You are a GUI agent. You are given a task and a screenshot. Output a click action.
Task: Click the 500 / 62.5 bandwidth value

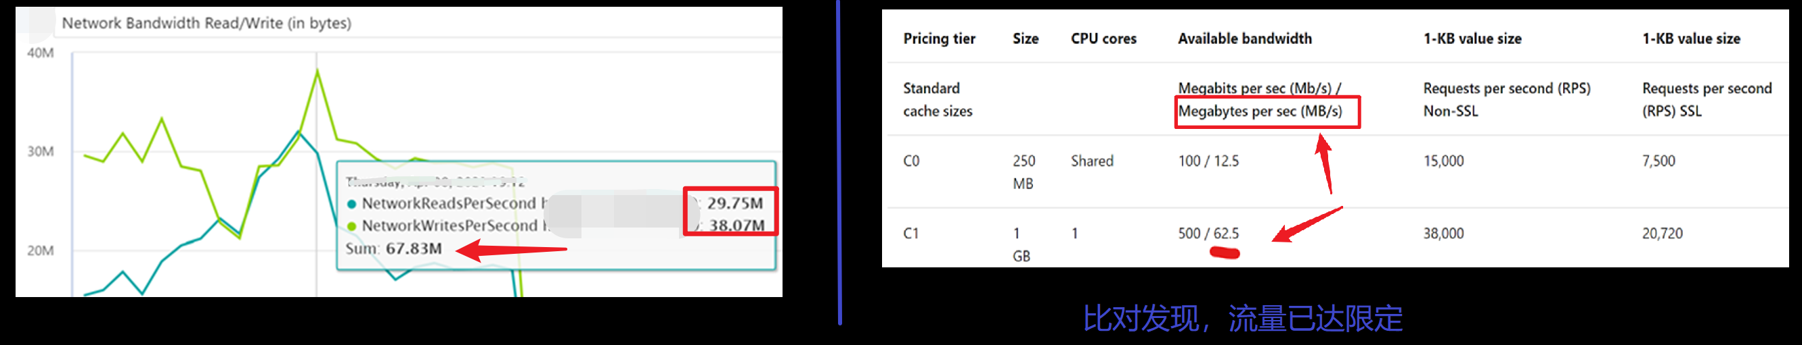tap(1208, 234)
